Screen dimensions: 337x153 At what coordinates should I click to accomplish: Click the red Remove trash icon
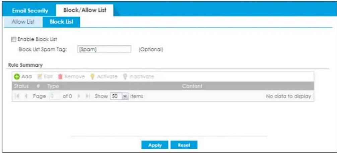[61, 77]
